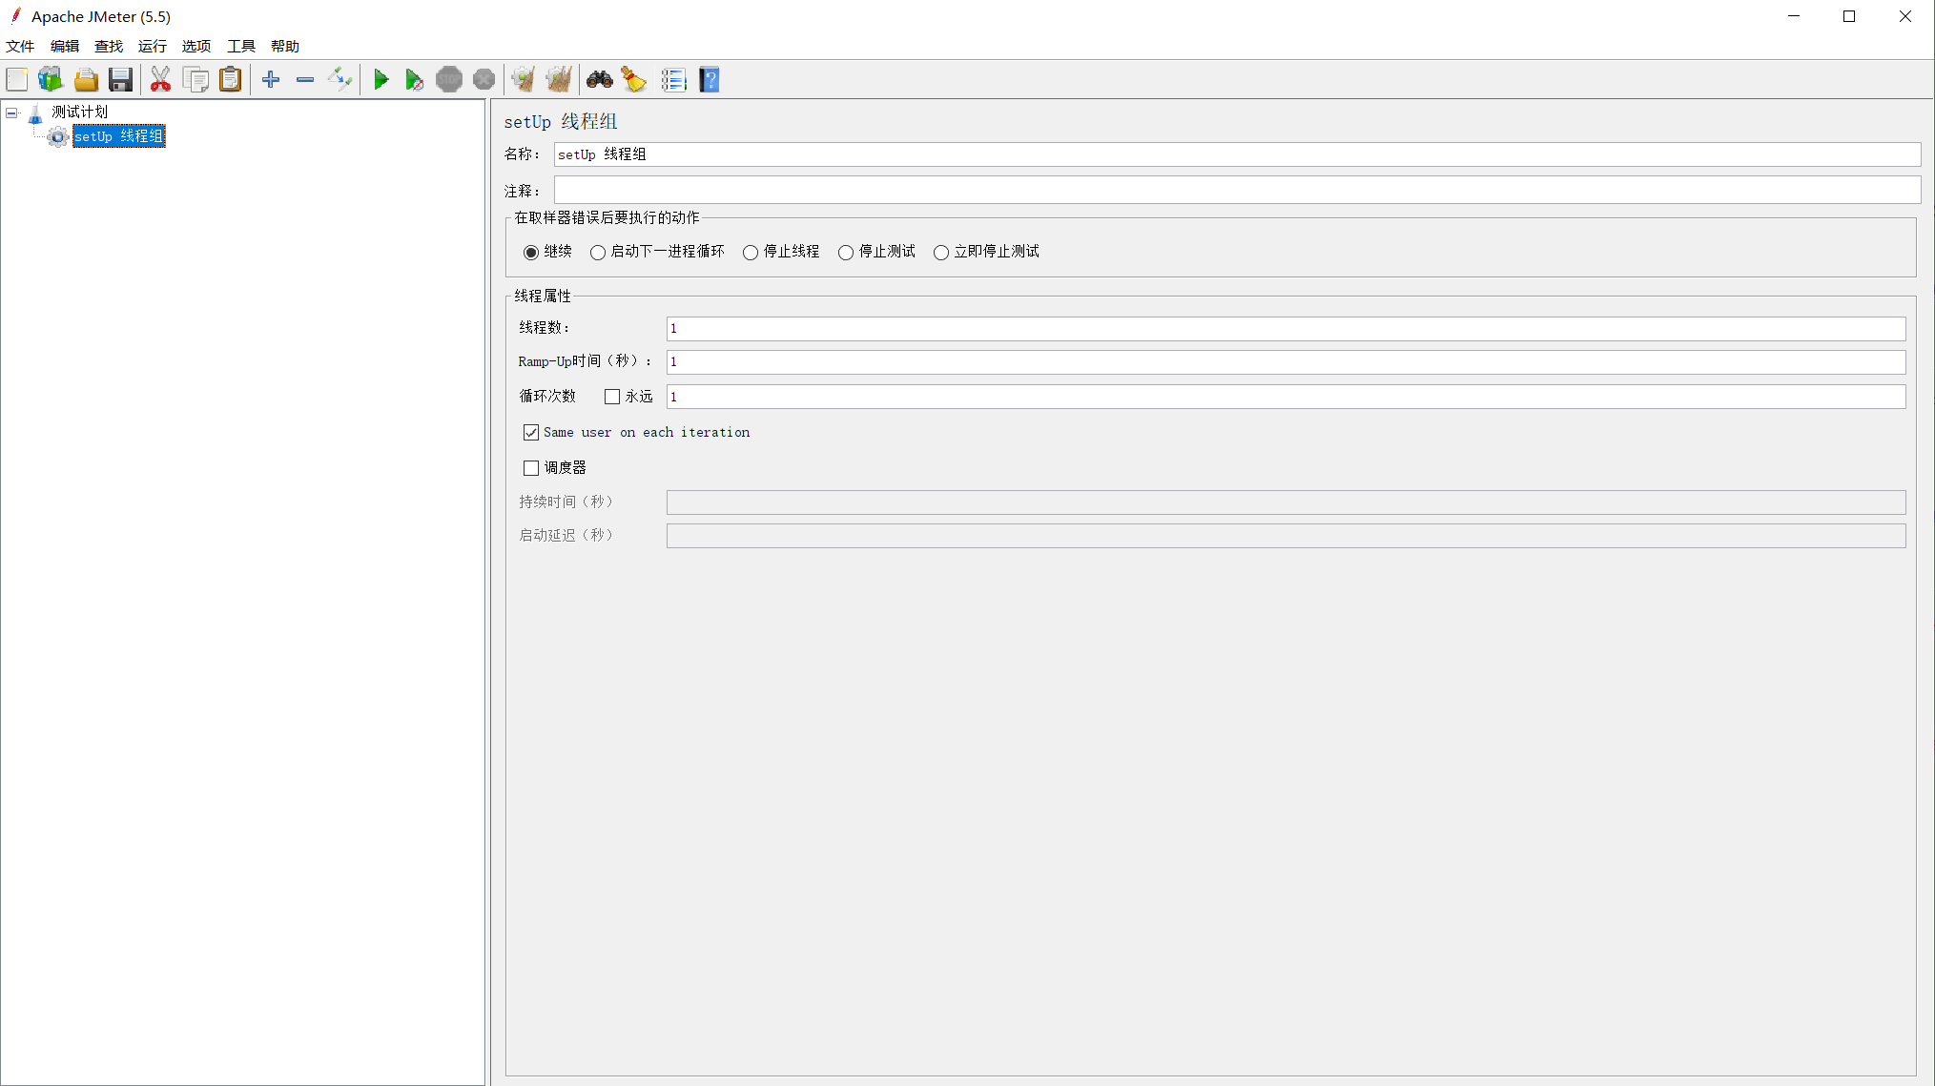The height and width of the screenshot is (1086, 1935).
Task: Open the Templates icon in toolbar
Action: tap(51, 80)
